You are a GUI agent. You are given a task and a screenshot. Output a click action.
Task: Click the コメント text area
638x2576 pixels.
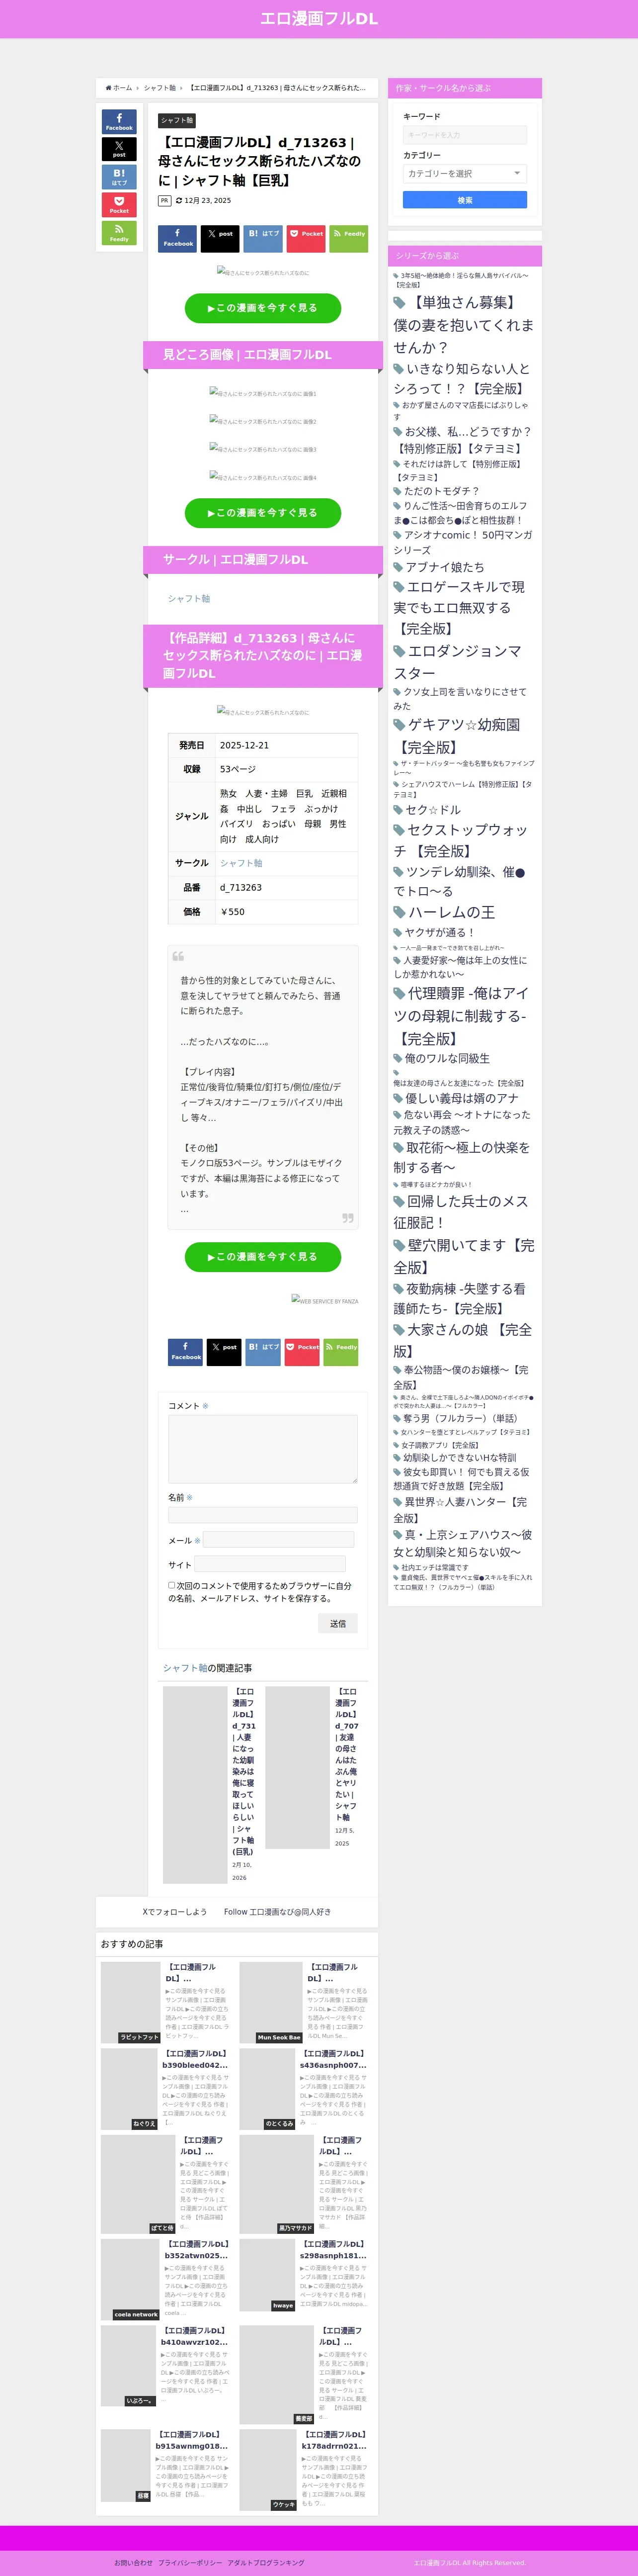(x=262, y=1448)
